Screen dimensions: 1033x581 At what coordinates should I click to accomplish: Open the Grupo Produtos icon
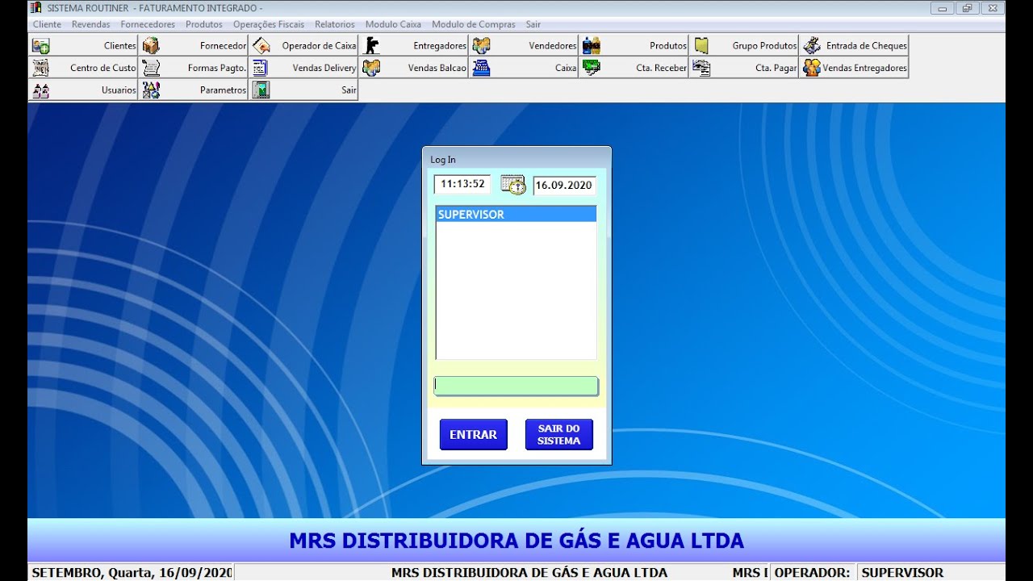701,46
